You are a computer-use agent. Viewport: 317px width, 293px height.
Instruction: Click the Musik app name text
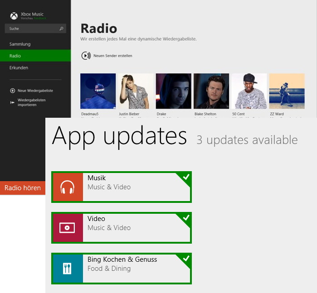pyautogui.click(x=97, y=178)
